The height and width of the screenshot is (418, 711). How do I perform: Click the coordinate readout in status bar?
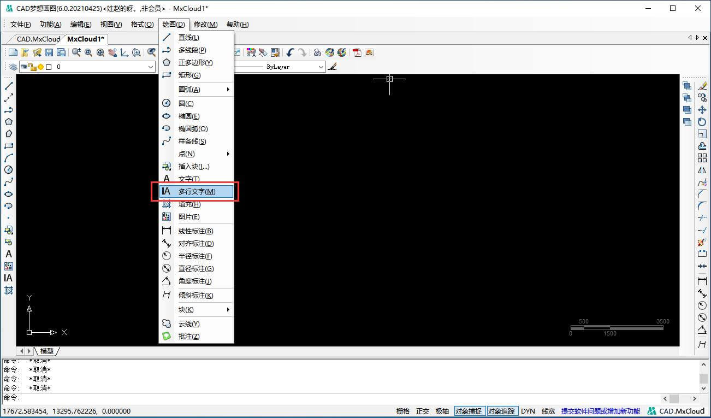[67, 411]
